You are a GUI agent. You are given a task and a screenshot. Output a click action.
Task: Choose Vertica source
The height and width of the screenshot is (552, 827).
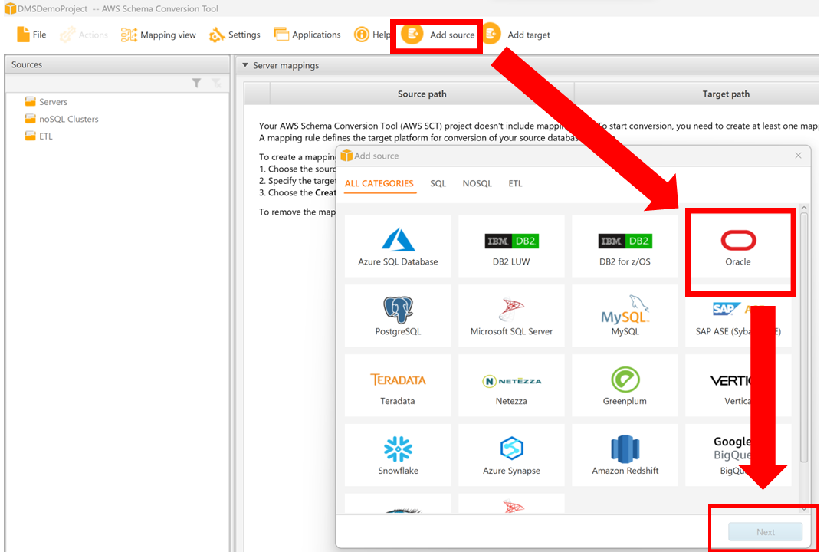(738, 385)
